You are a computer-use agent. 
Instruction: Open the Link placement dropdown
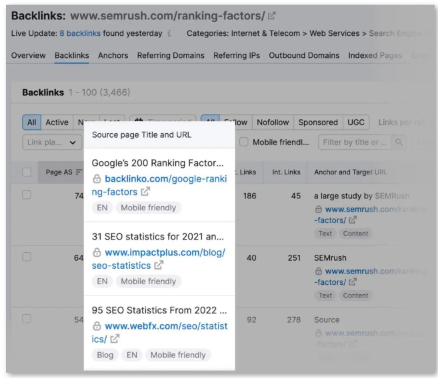coord(52,142)
